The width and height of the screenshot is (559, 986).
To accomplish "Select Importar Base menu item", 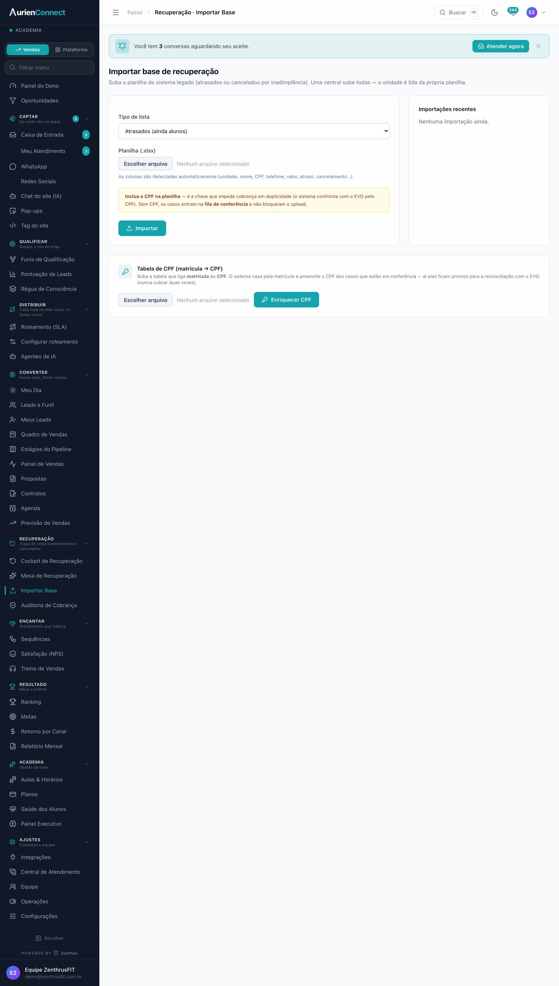I will 49,590.
